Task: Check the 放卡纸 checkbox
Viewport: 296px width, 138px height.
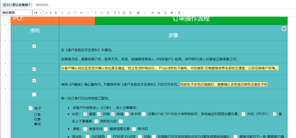Action: coord(127,114)
